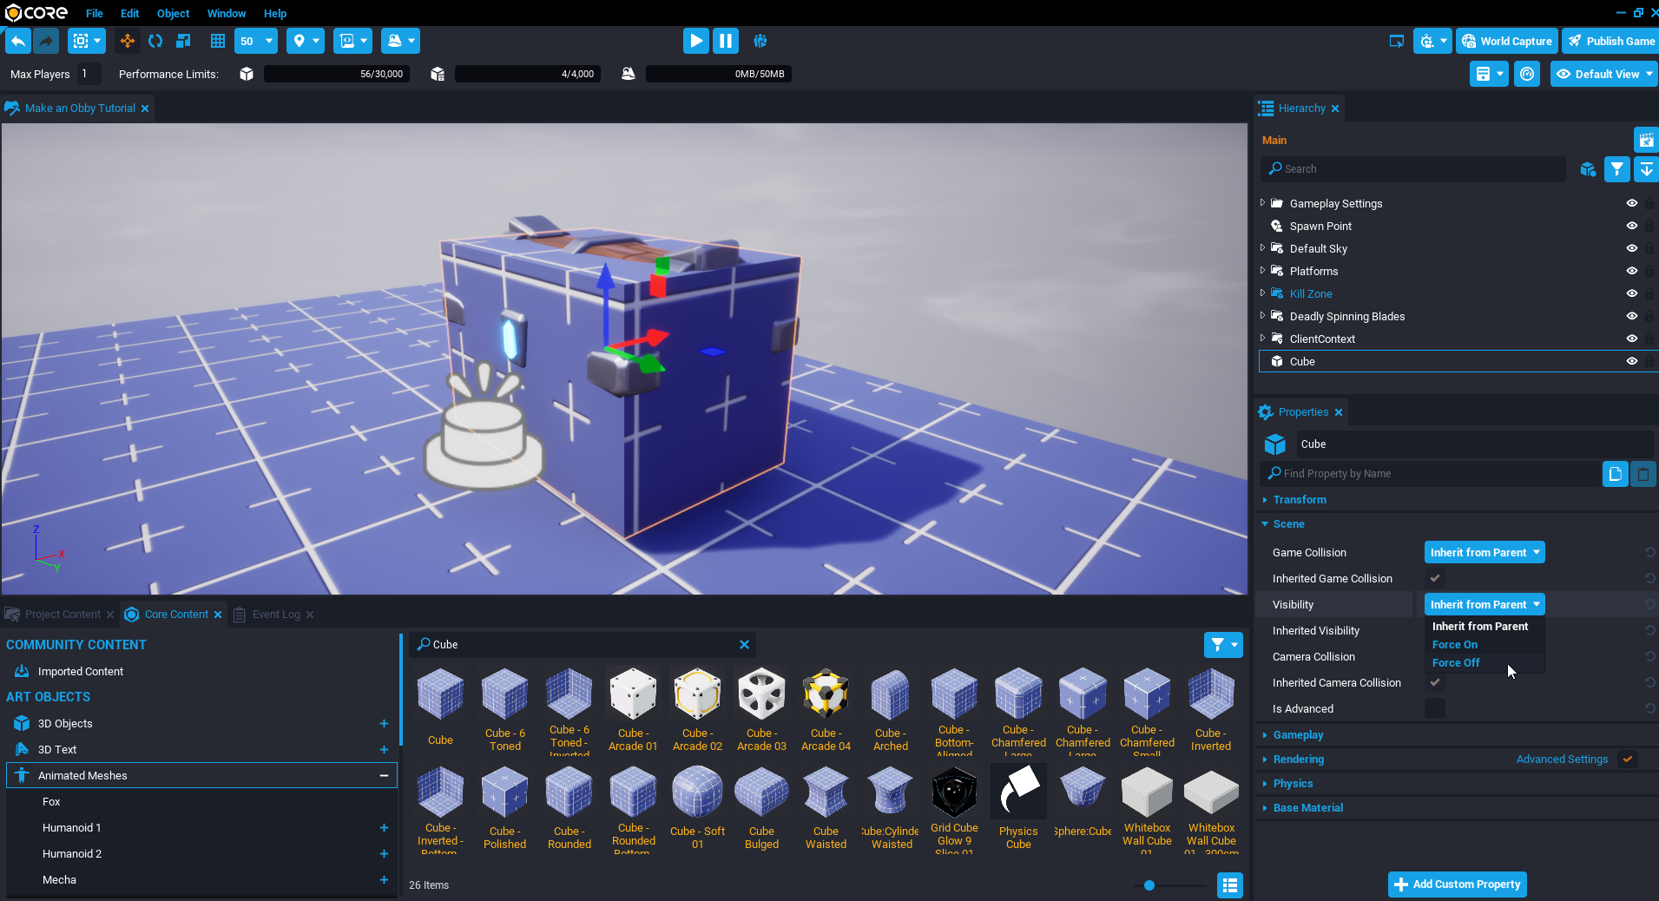Select Force Off in Visibility dropdown

[x=1456, y=662]
